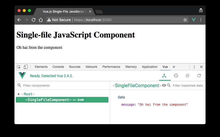
Task: Go back with the browser back arrow
Action: [x=19, y=20]
